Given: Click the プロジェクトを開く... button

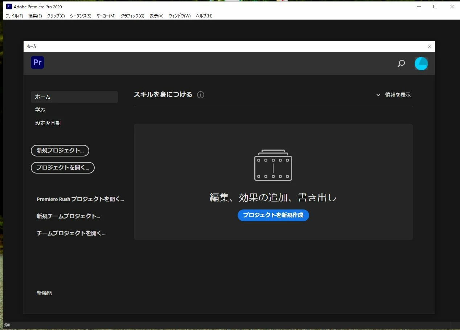Looking at the screenshot, I should click(63, 168).
